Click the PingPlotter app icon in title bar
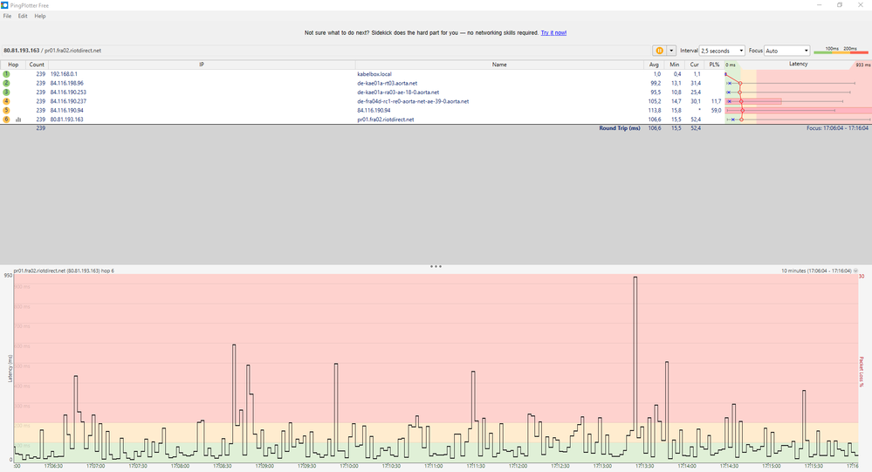 pyautogui.click(x=4, y=5)
